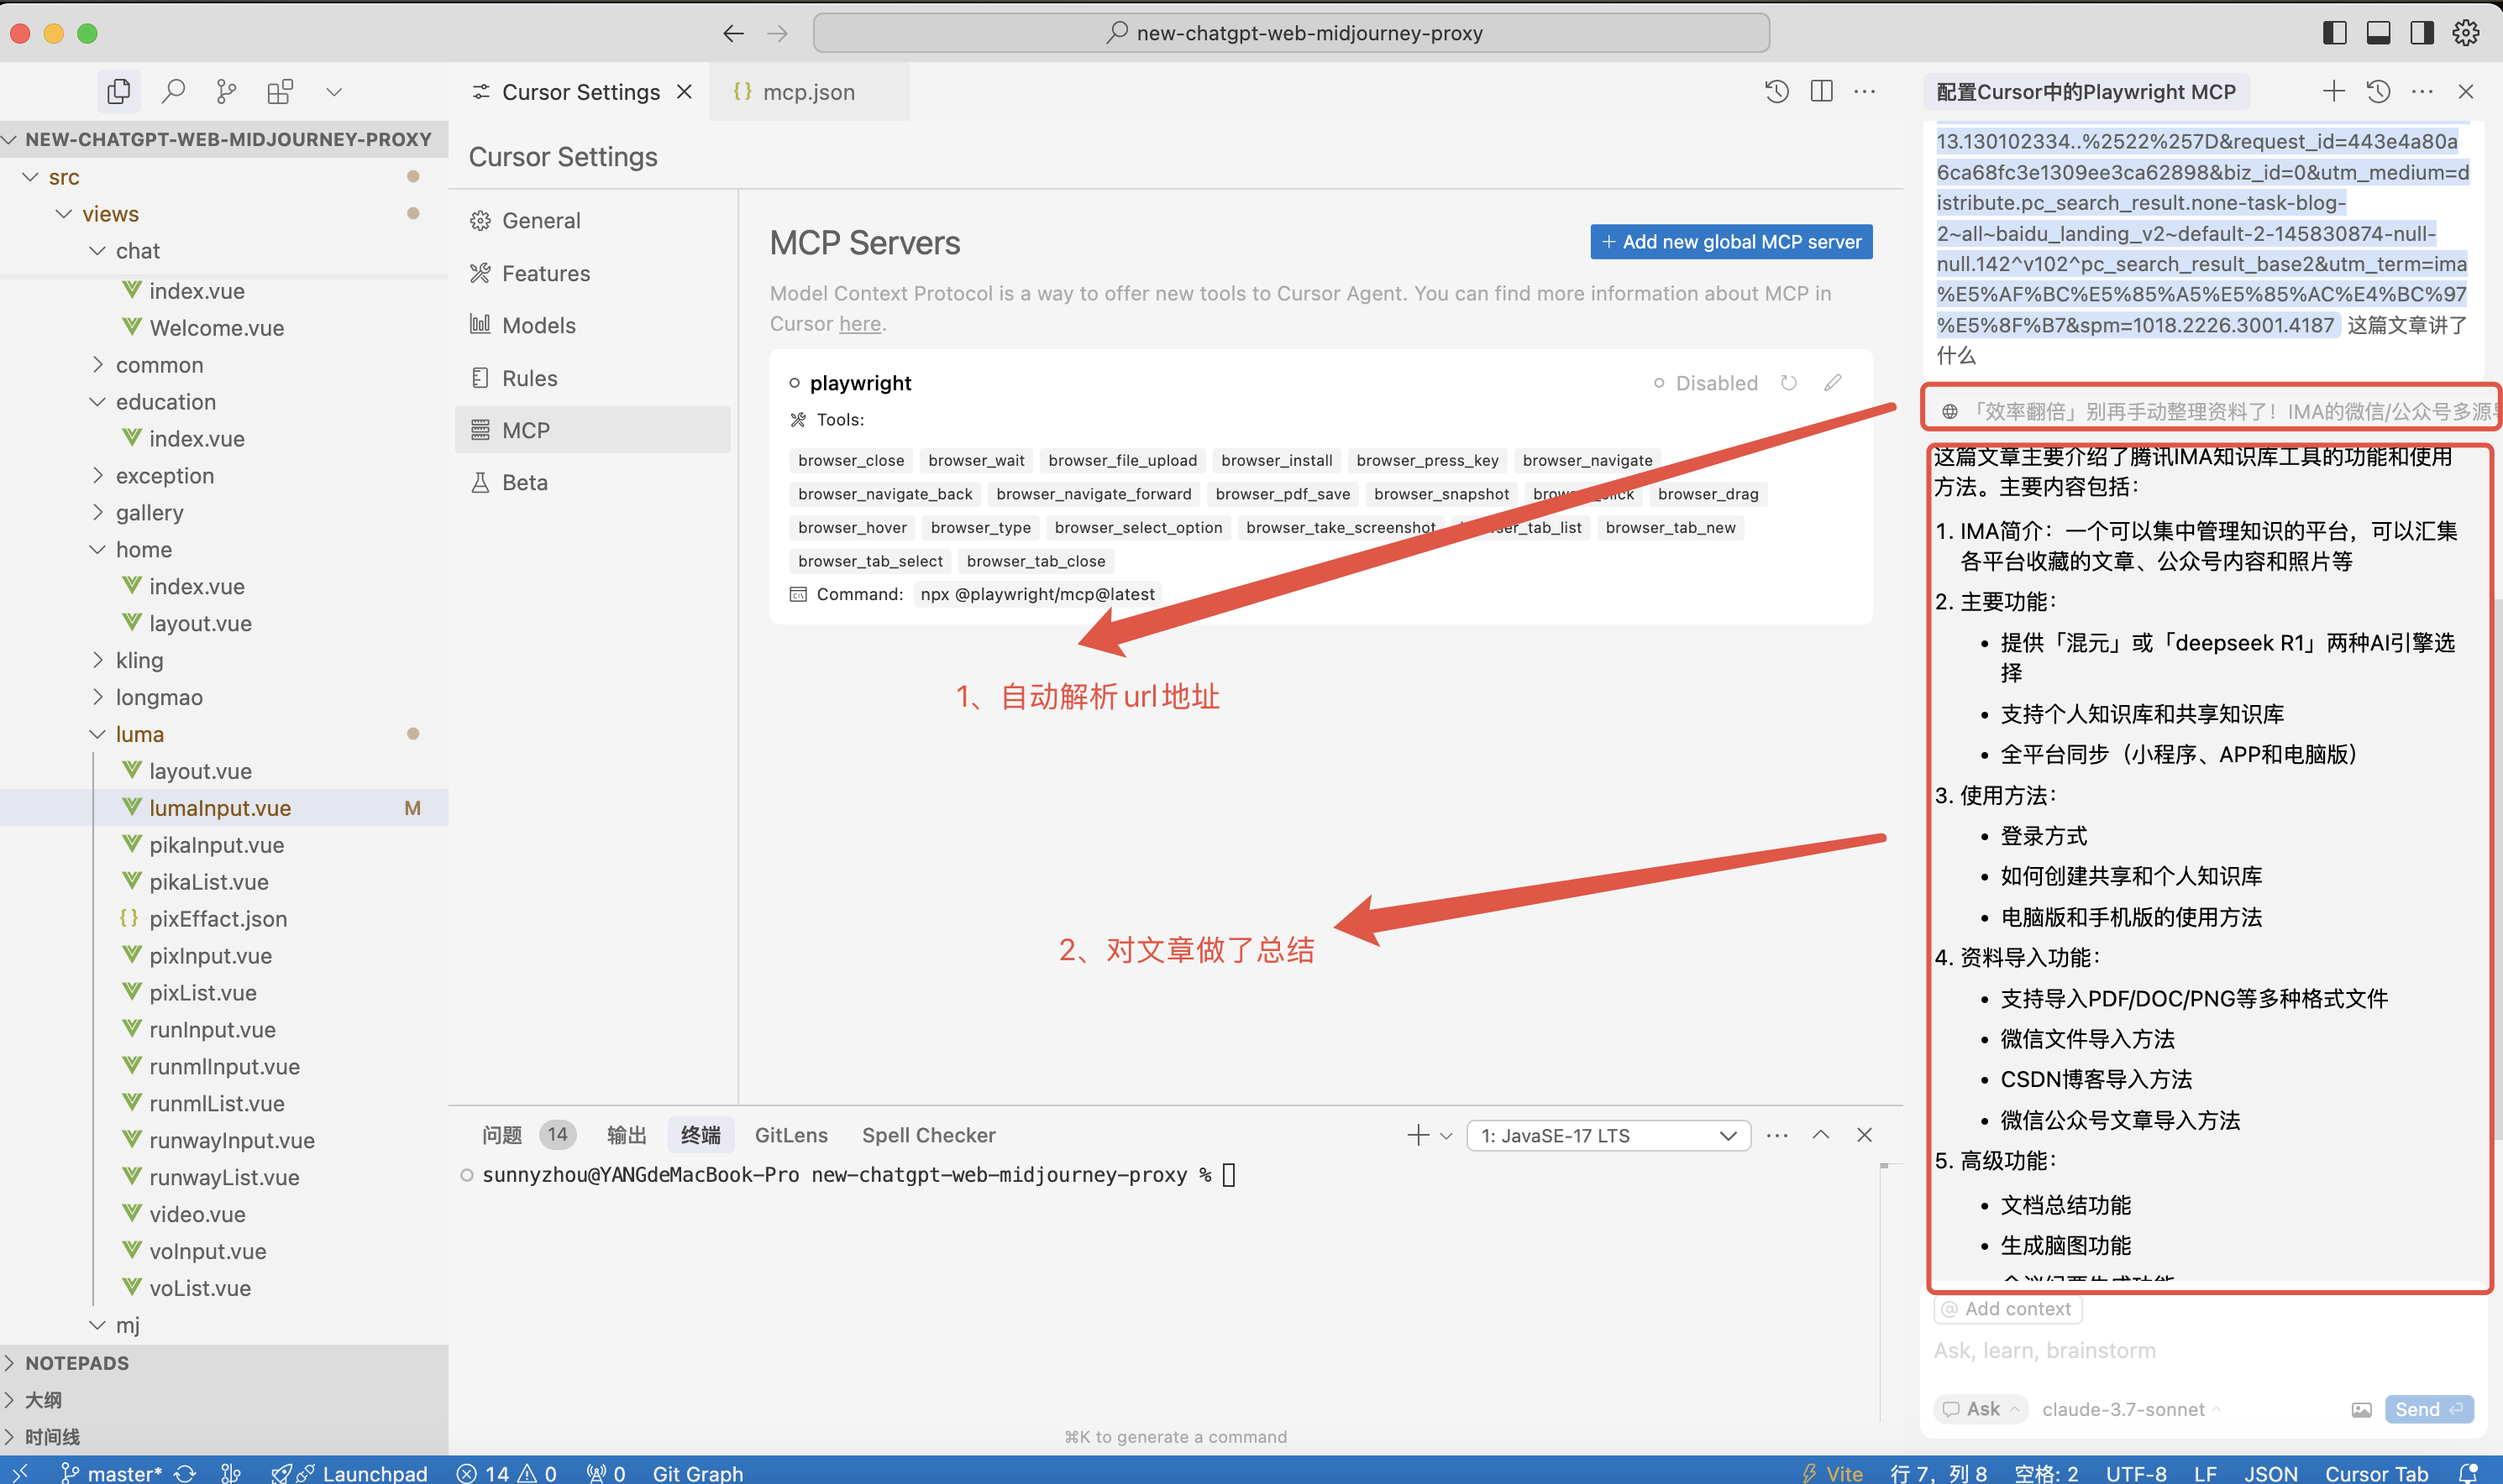
Task: Edit the playwright server with pencil icon
Action: click(x=1832, y=383)
